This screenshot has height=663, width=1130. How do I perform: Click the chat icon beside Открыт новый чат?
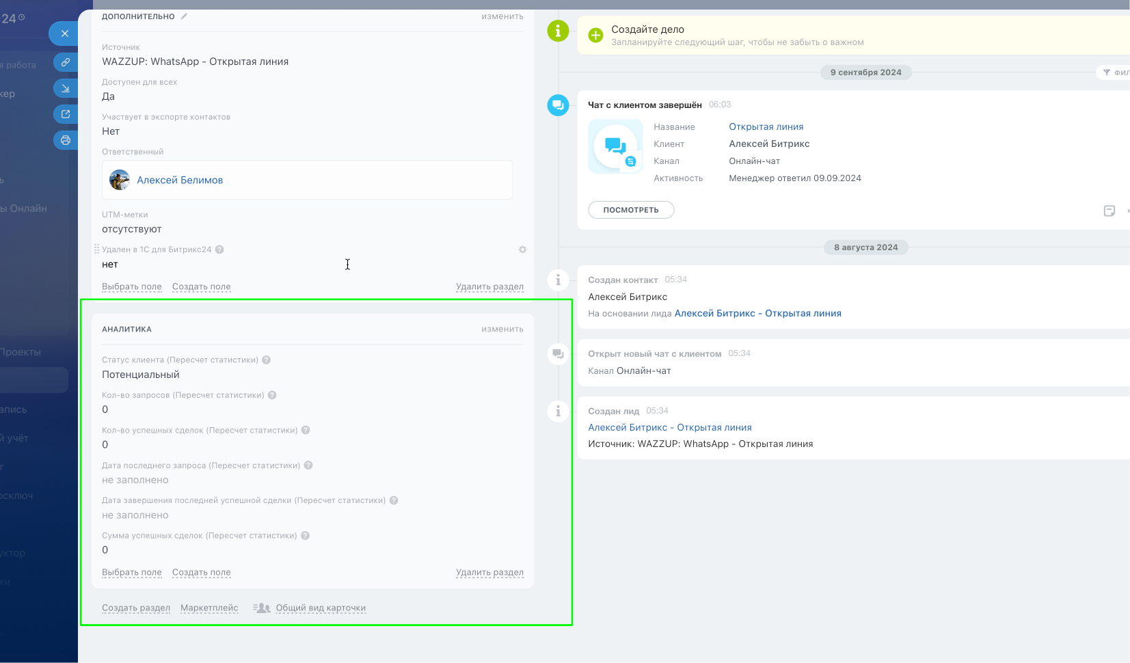(558, 354)
